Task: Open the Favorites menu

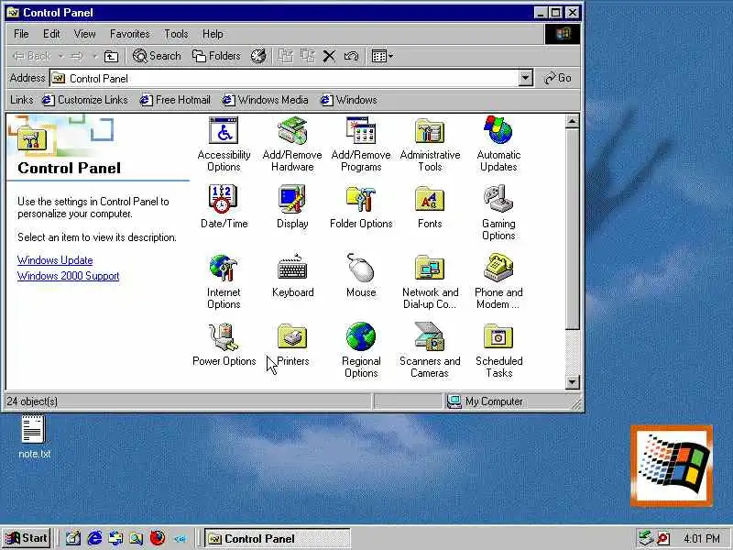Action: (129, 34)
